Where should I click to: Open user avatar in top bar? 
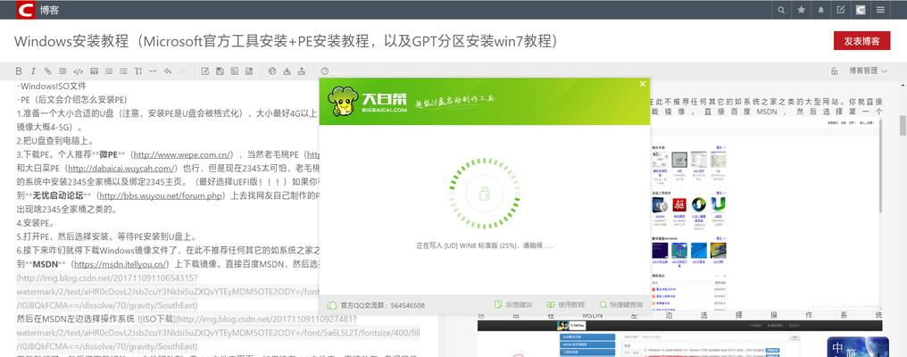coord(861,10)
